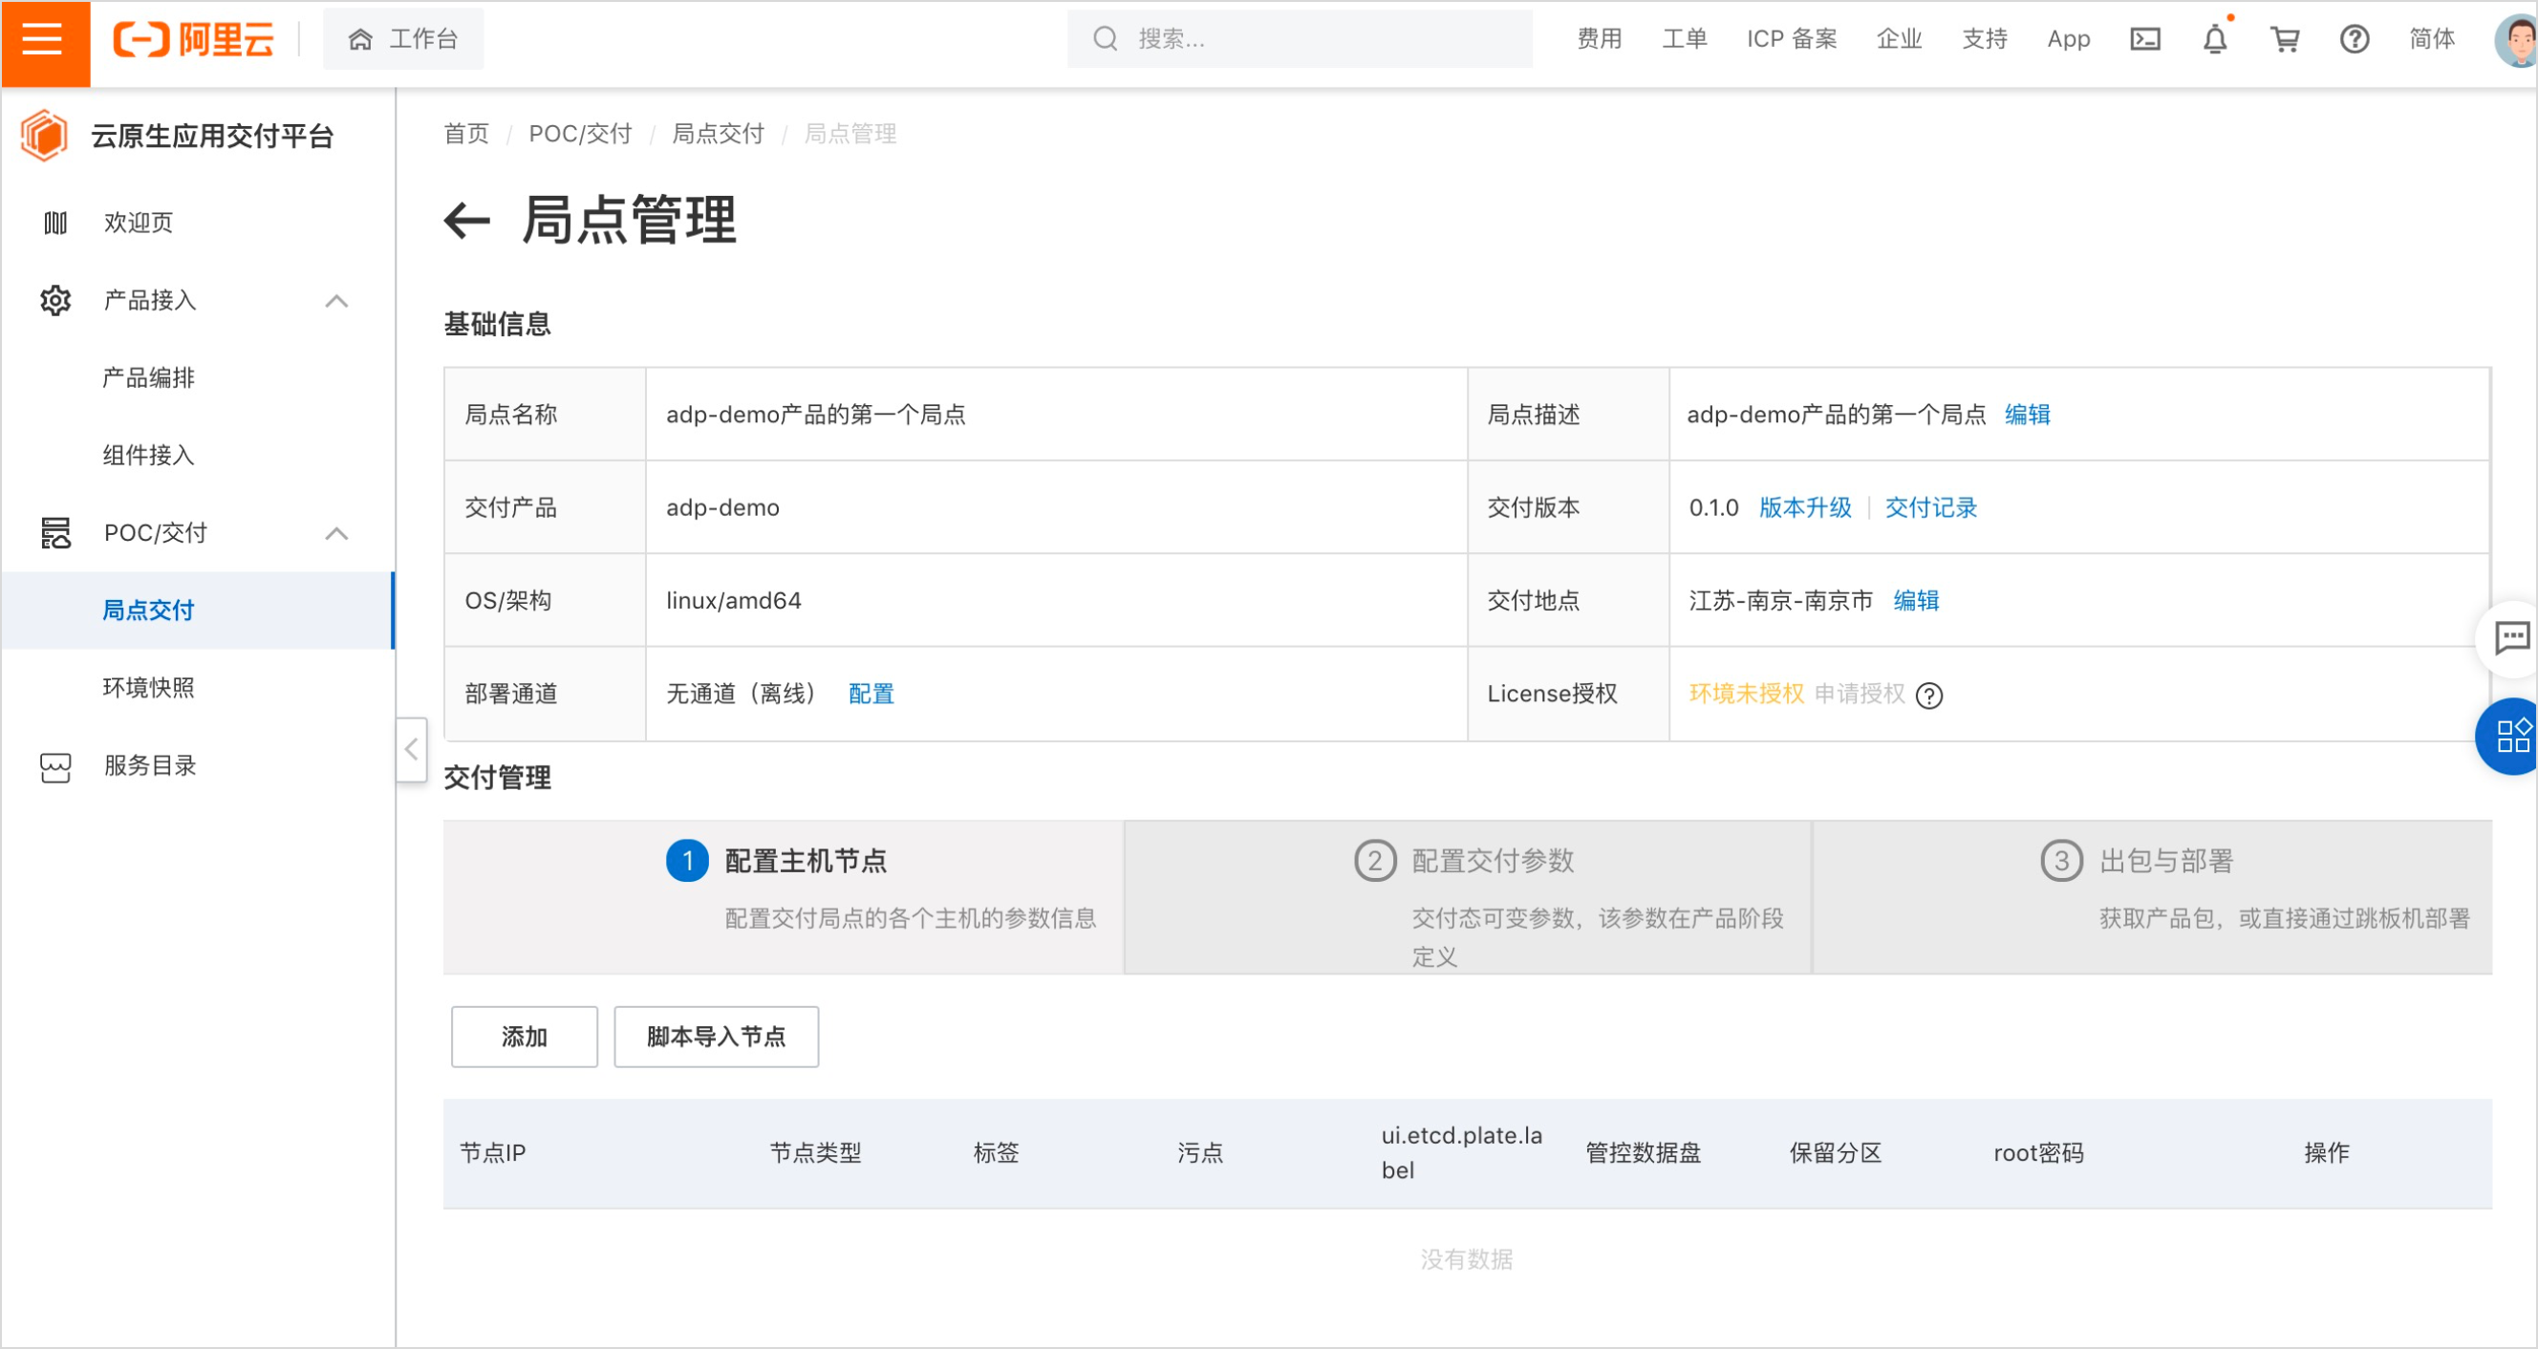
Task: Go to 首页 breadcrumb
Action: tap(466, 134)
